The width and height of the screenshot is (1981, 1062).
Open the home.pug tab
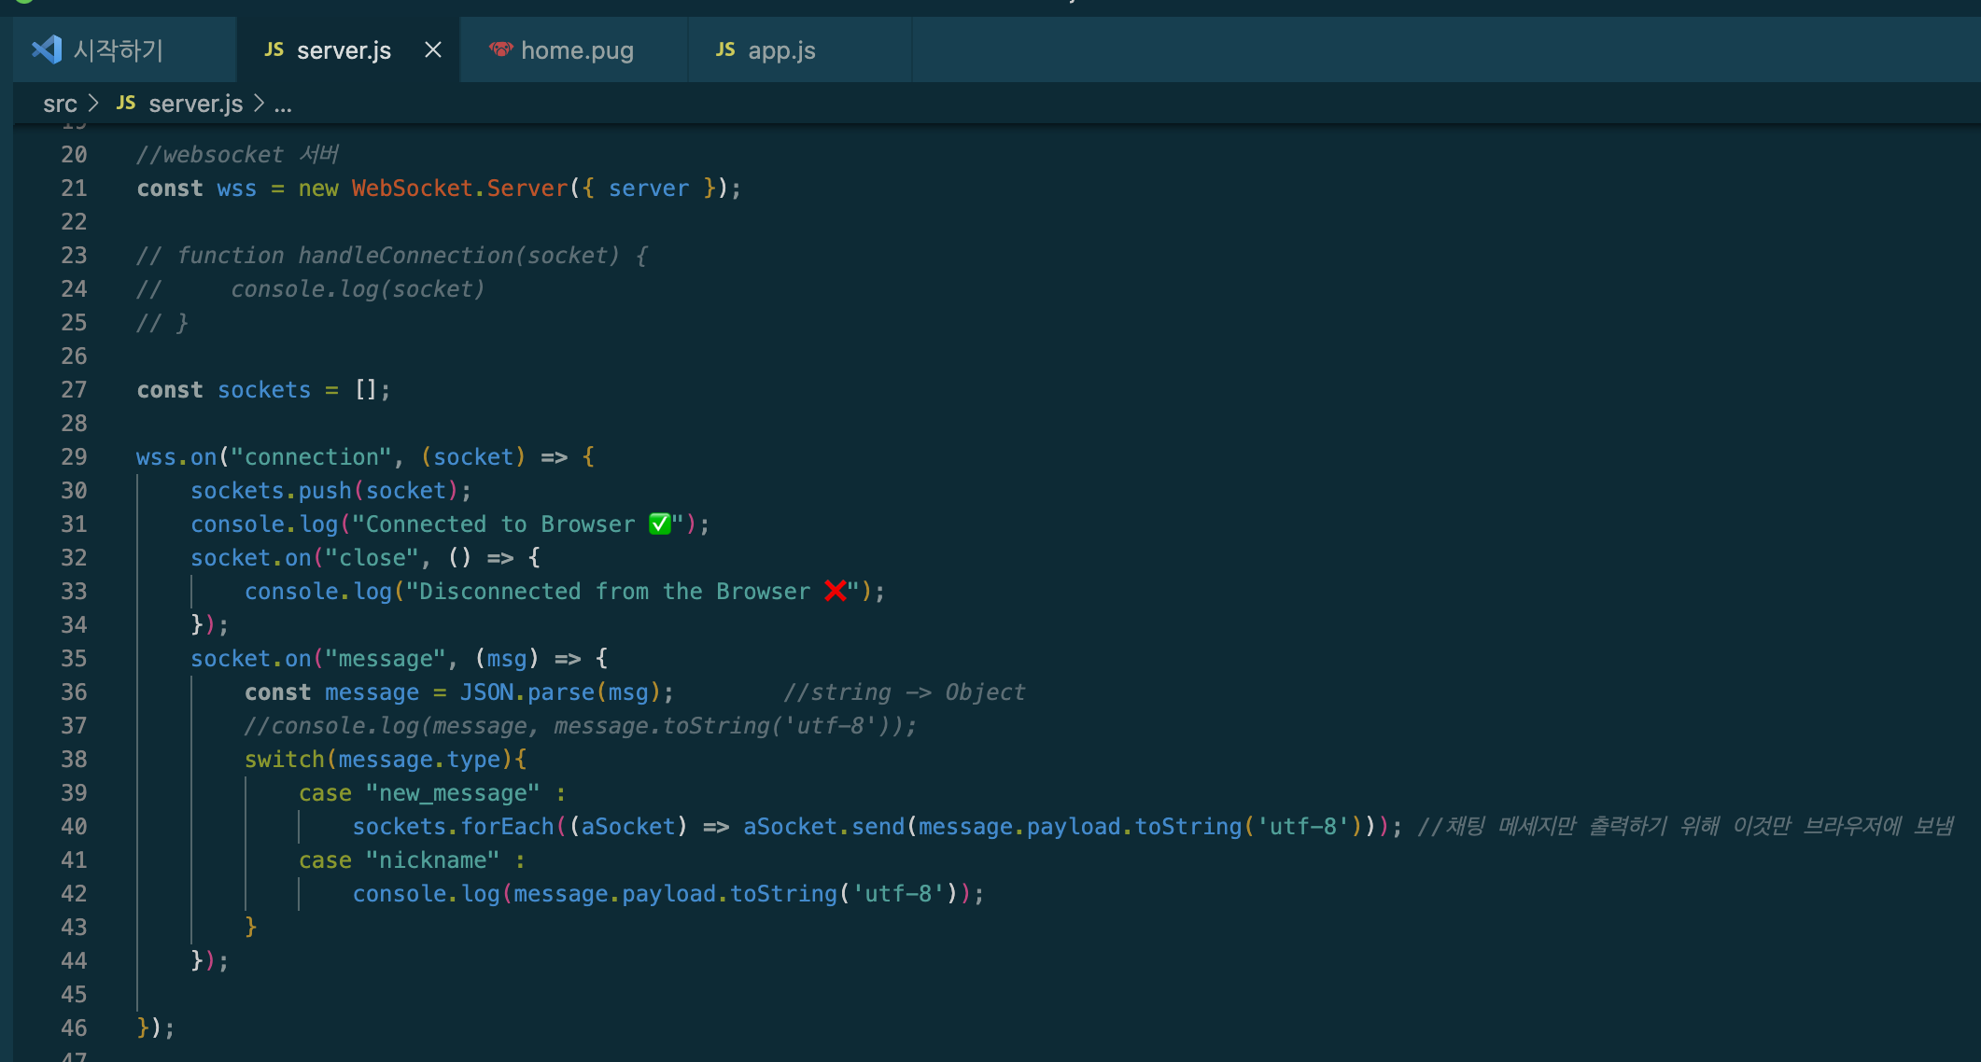(x=576, y=50)
